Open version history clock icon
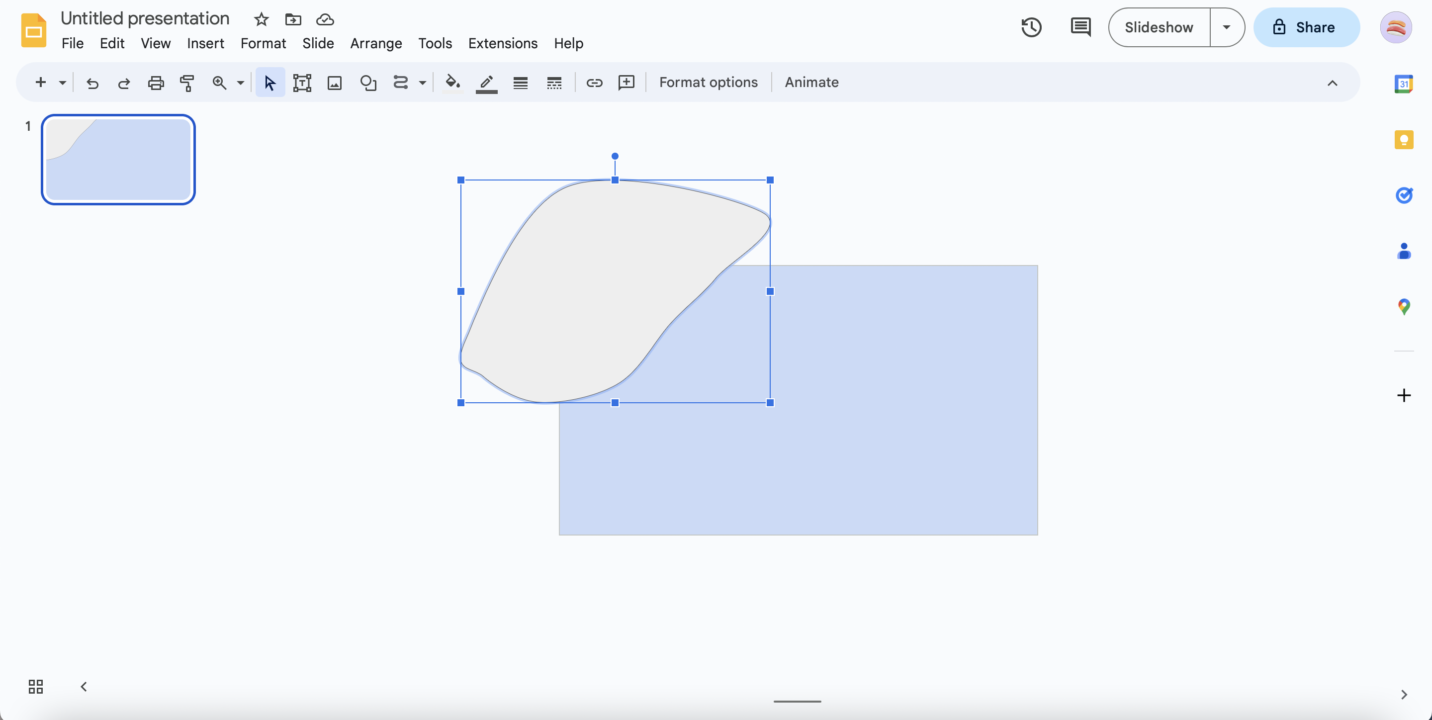The height and width of the screenshot is (720, 1432). (1031, 27)
